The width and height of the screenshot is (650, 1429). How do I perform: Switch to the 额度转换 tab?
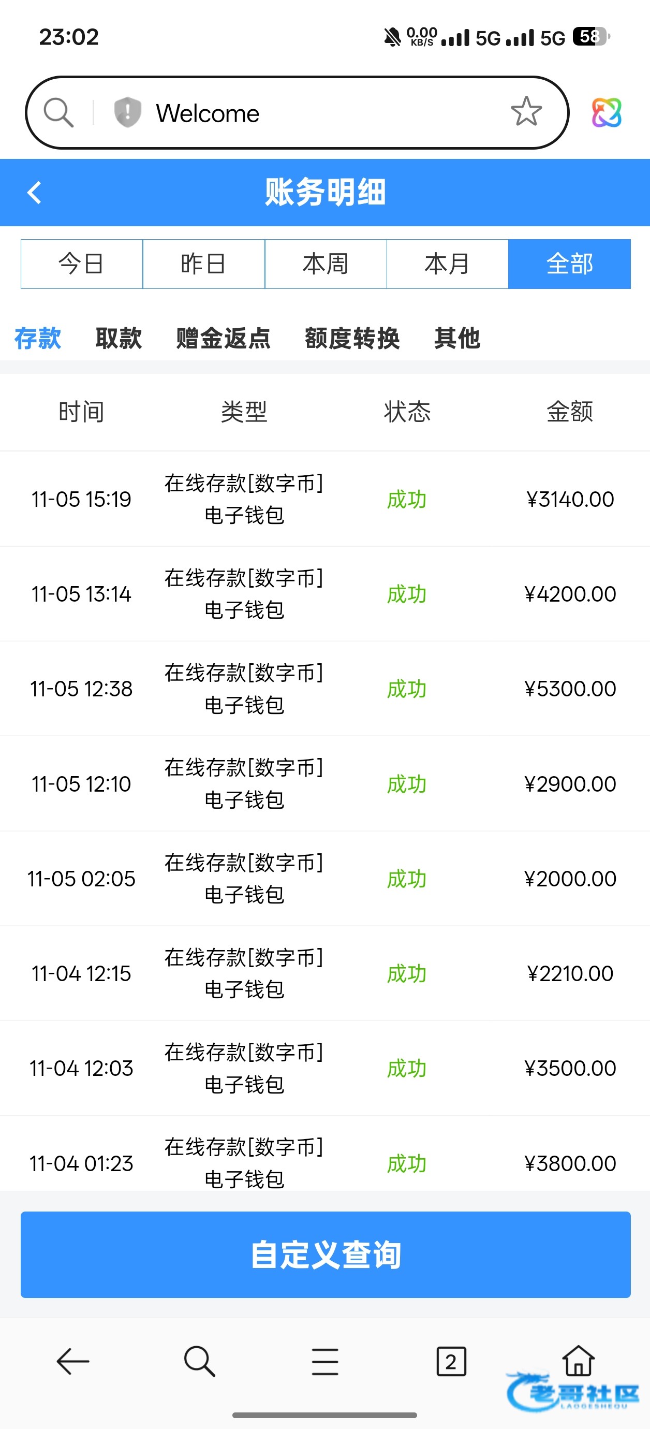[x=352, y=339]
